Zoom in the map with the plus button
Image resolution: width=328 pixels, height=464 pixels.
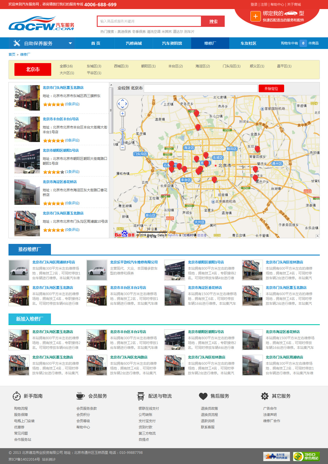[x=123, y=113]
